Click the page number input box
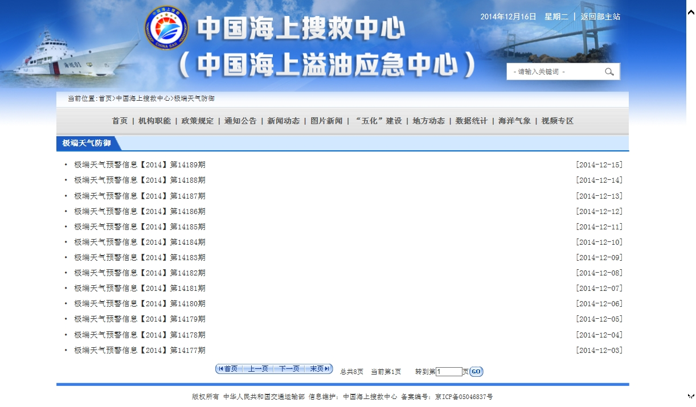 pyautogui.click(x=449, y=372)
